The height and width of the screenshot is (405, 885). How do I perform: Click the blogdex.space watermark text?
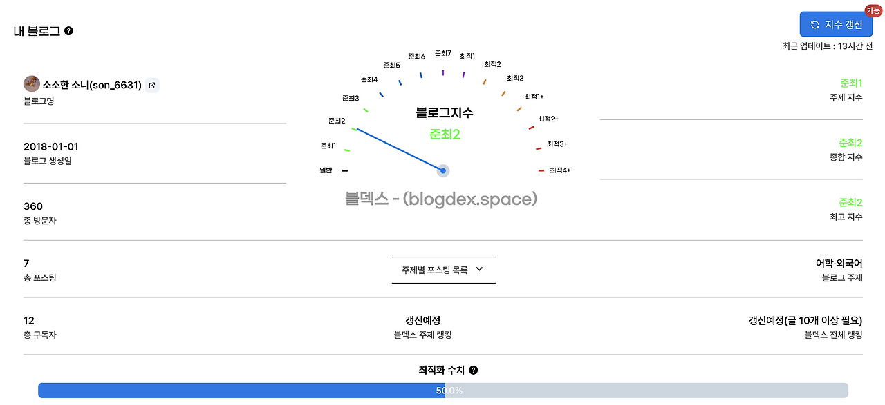442,199
